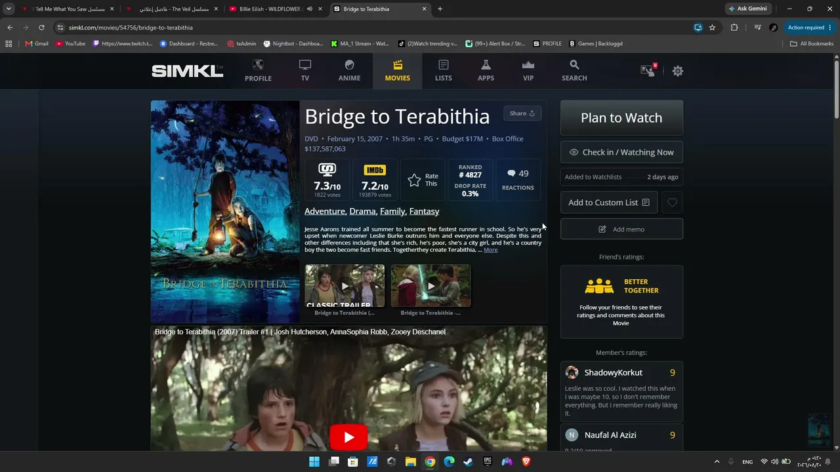The width and height of the screenshot is (840, 472).
Task: Open File Explorer from the taskbar
Action: (x=410, y=462)
